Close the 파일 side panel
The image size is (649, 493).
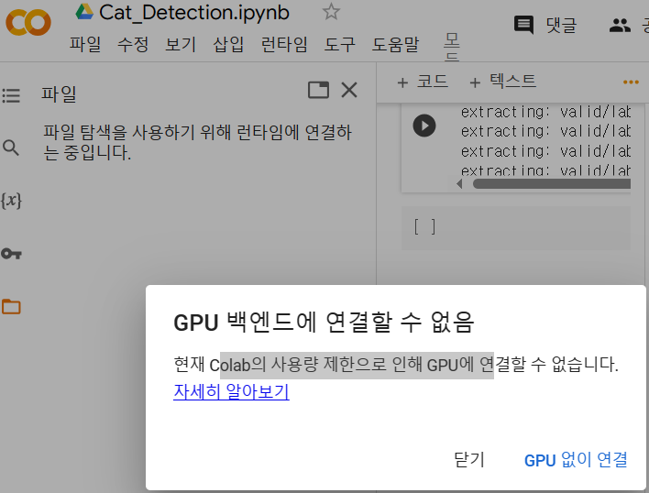tap(349, 90)
